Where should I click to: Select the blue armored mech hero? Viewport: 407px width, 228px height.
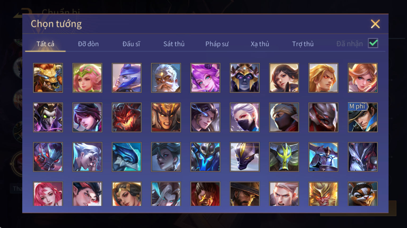(x=205, y=157)
